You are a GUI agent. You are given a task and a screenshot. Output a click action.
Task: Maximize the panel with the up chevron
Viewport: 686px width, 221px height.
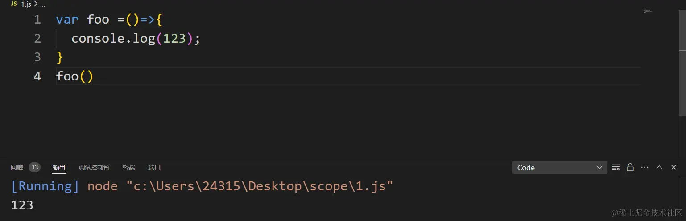coord(659,168)
